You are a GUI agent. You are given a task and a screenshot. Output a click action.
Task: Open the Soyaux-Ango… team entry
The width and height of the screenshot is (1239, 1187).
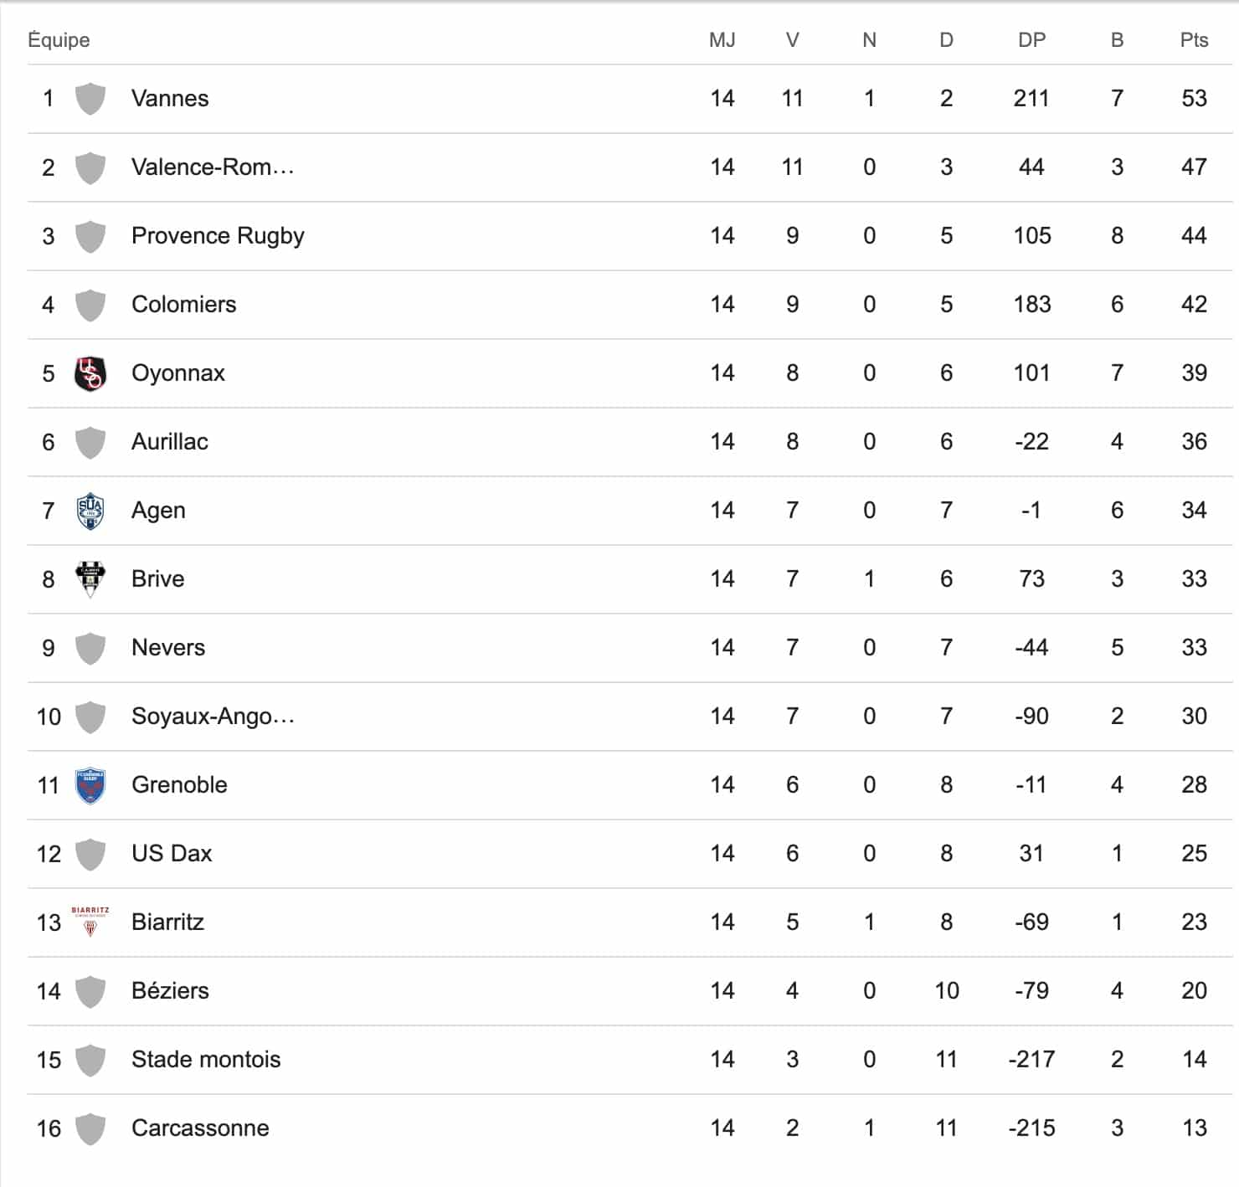tap(213, 717)
